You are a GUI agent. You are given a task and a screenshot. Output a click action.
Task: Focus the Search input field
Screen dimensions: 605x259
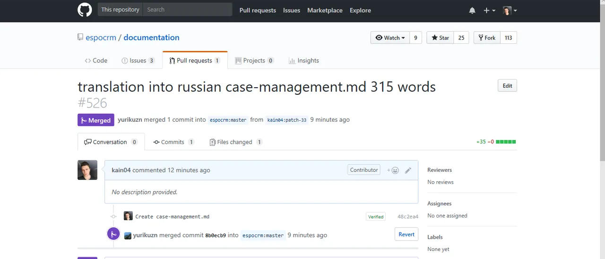pyautogui.click(x=188, y=9)
